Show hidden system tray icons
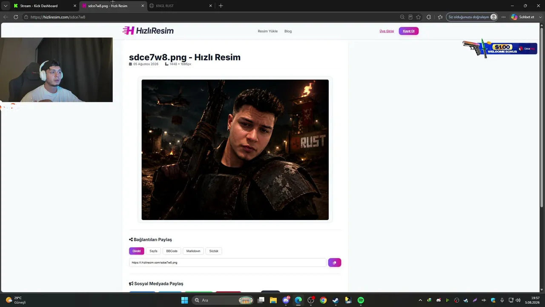The width and height of the screenshot is (545, 307). pyautogui.click(x=420, y=300)
